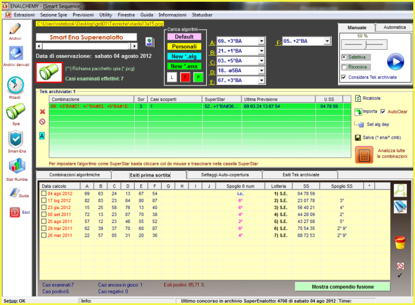Screen dimensions: 415x305
Task: Switch to the Automatica tab
Action: 394,28
